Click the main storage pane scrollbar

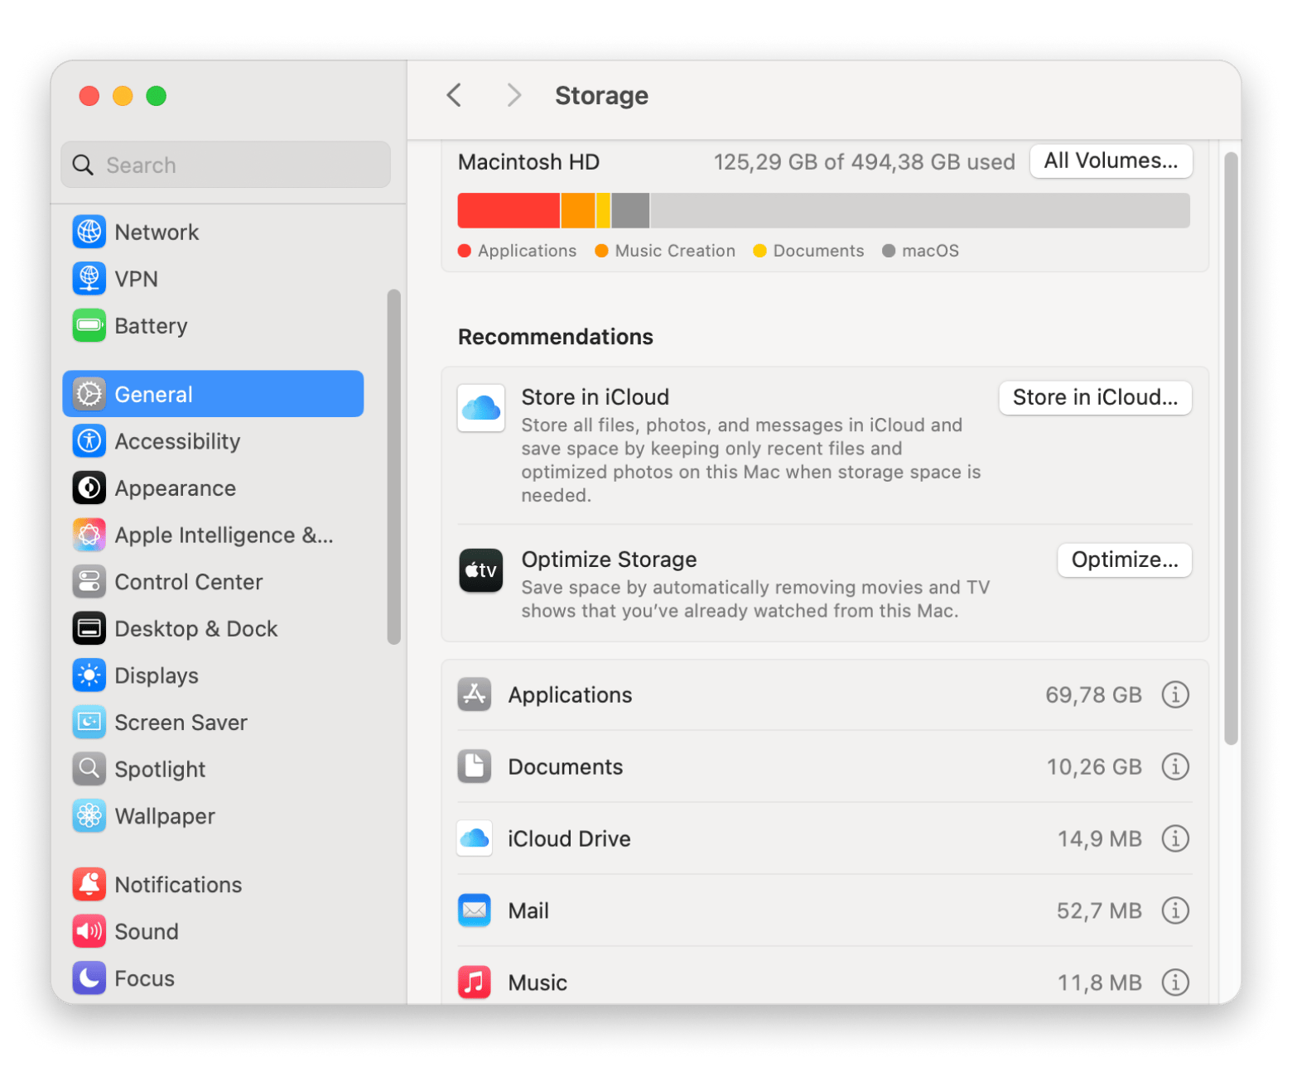1231,447
